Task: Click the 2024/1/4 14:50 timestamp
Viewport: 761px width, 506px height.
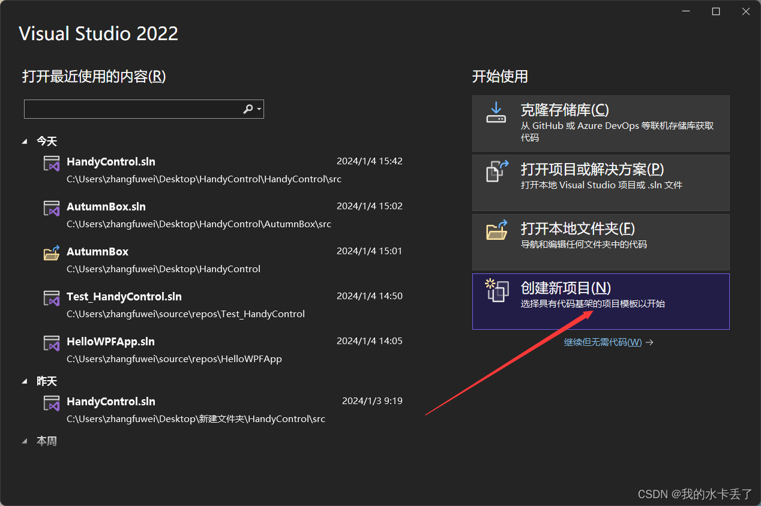Action: pyautogui.click(x=370, y=296)
